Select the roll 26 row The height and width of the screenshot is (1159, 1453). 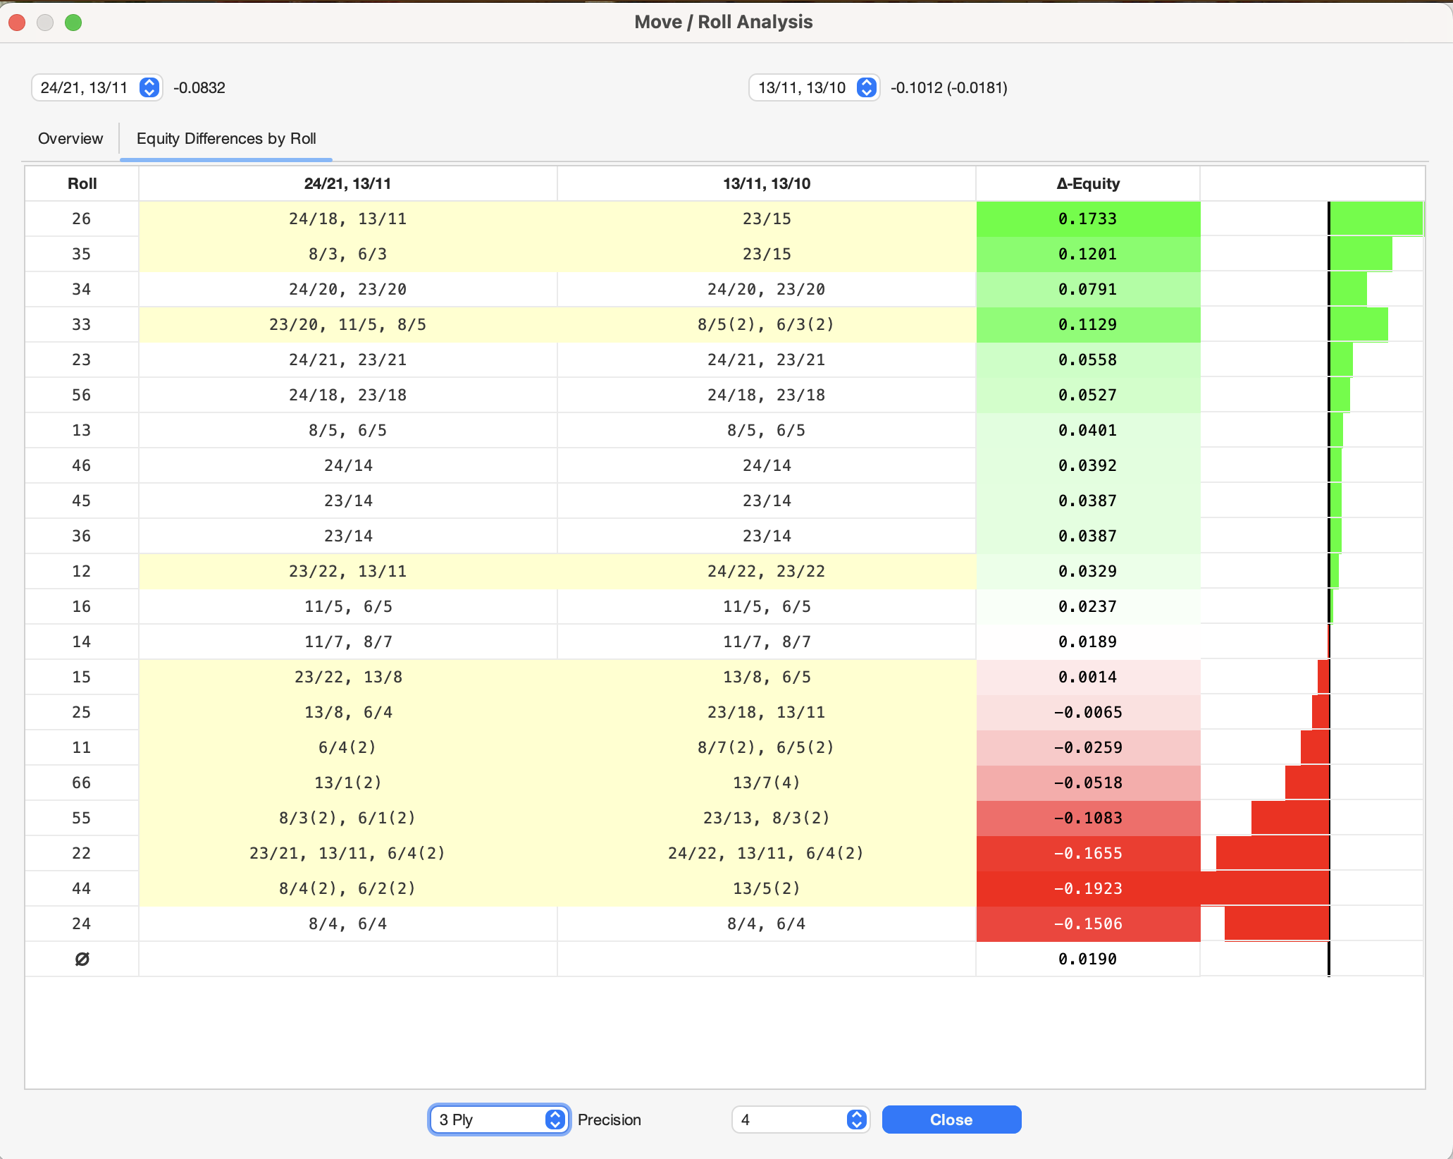[x=82, y=219]
